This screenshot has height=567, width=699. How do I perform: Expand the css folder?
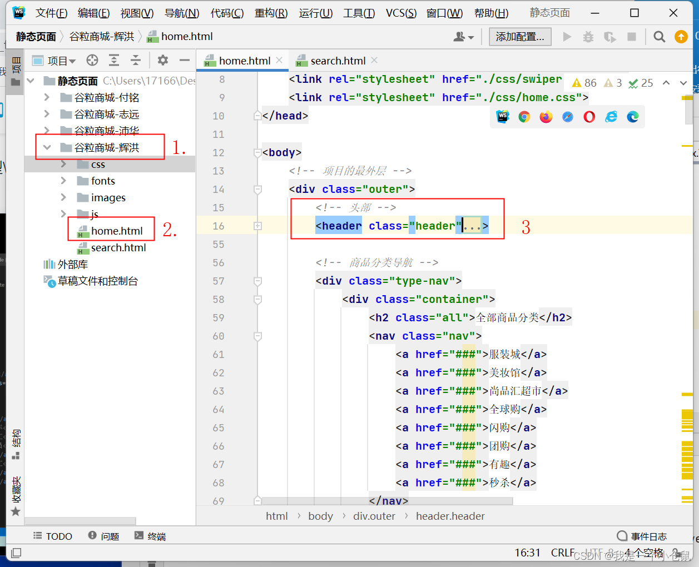pyautogui.click(x=63, y=164)
